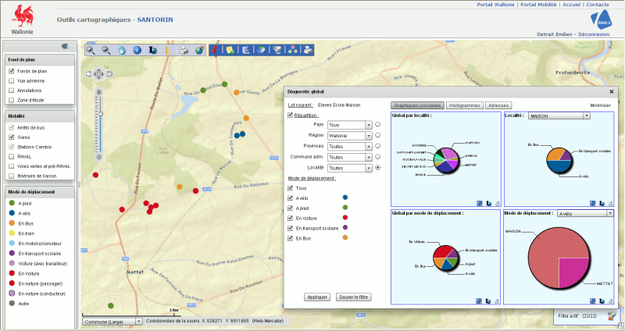
Task: Select the zoom out magnifier tool
Action: [106, 50]
